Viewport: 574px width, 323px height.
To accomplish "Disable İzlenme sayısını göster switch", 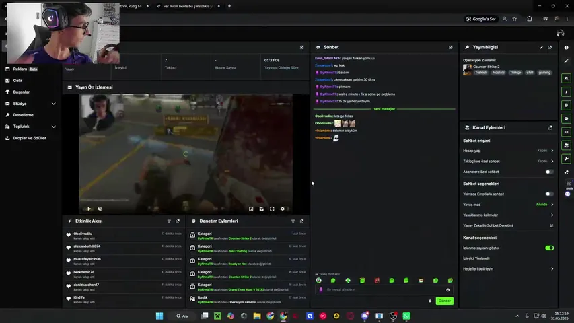I will (549, 248).
